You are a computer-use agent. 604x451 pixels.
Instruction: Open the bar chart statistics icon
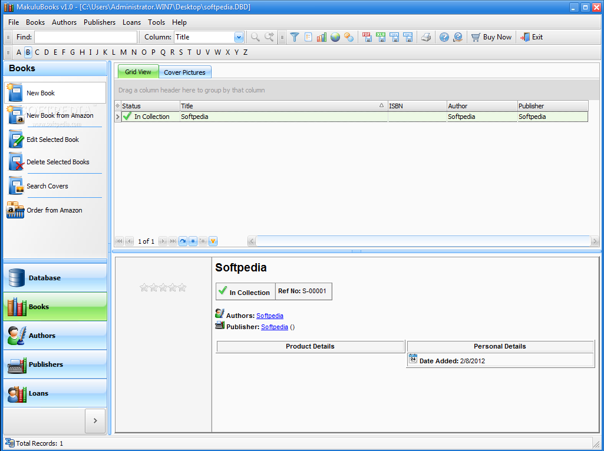322,37
